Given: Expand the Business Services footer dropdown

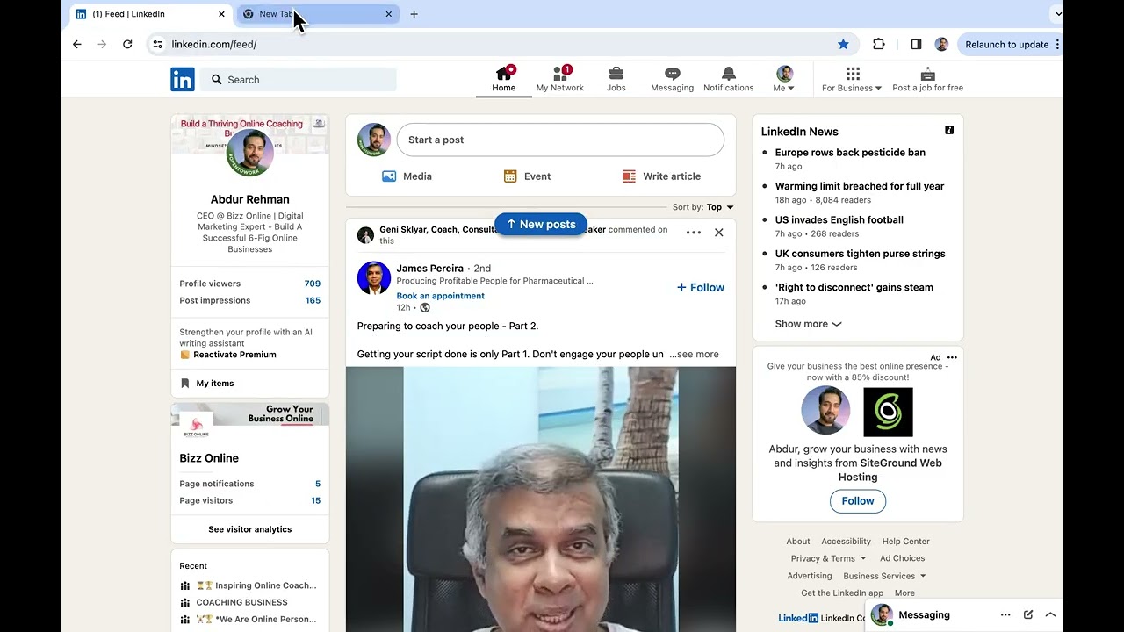Looking at the screenshot, I should pos(884,576).
